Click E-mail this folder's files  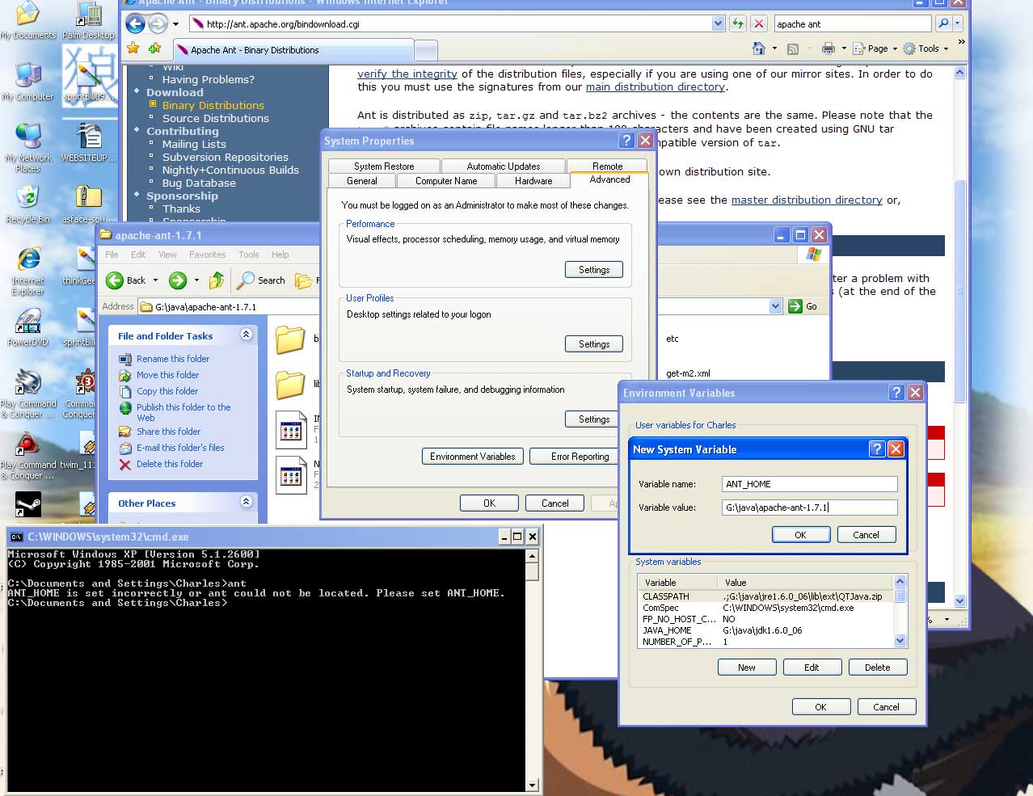179,448
